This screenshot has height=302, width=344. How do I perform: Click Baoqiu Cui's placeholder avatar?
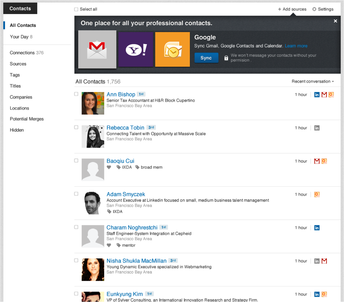pyautogui.click(x=93, y=170)
